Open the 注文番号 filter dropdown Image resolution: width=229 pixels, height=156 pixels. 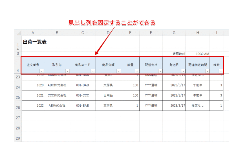pos(42,71)
